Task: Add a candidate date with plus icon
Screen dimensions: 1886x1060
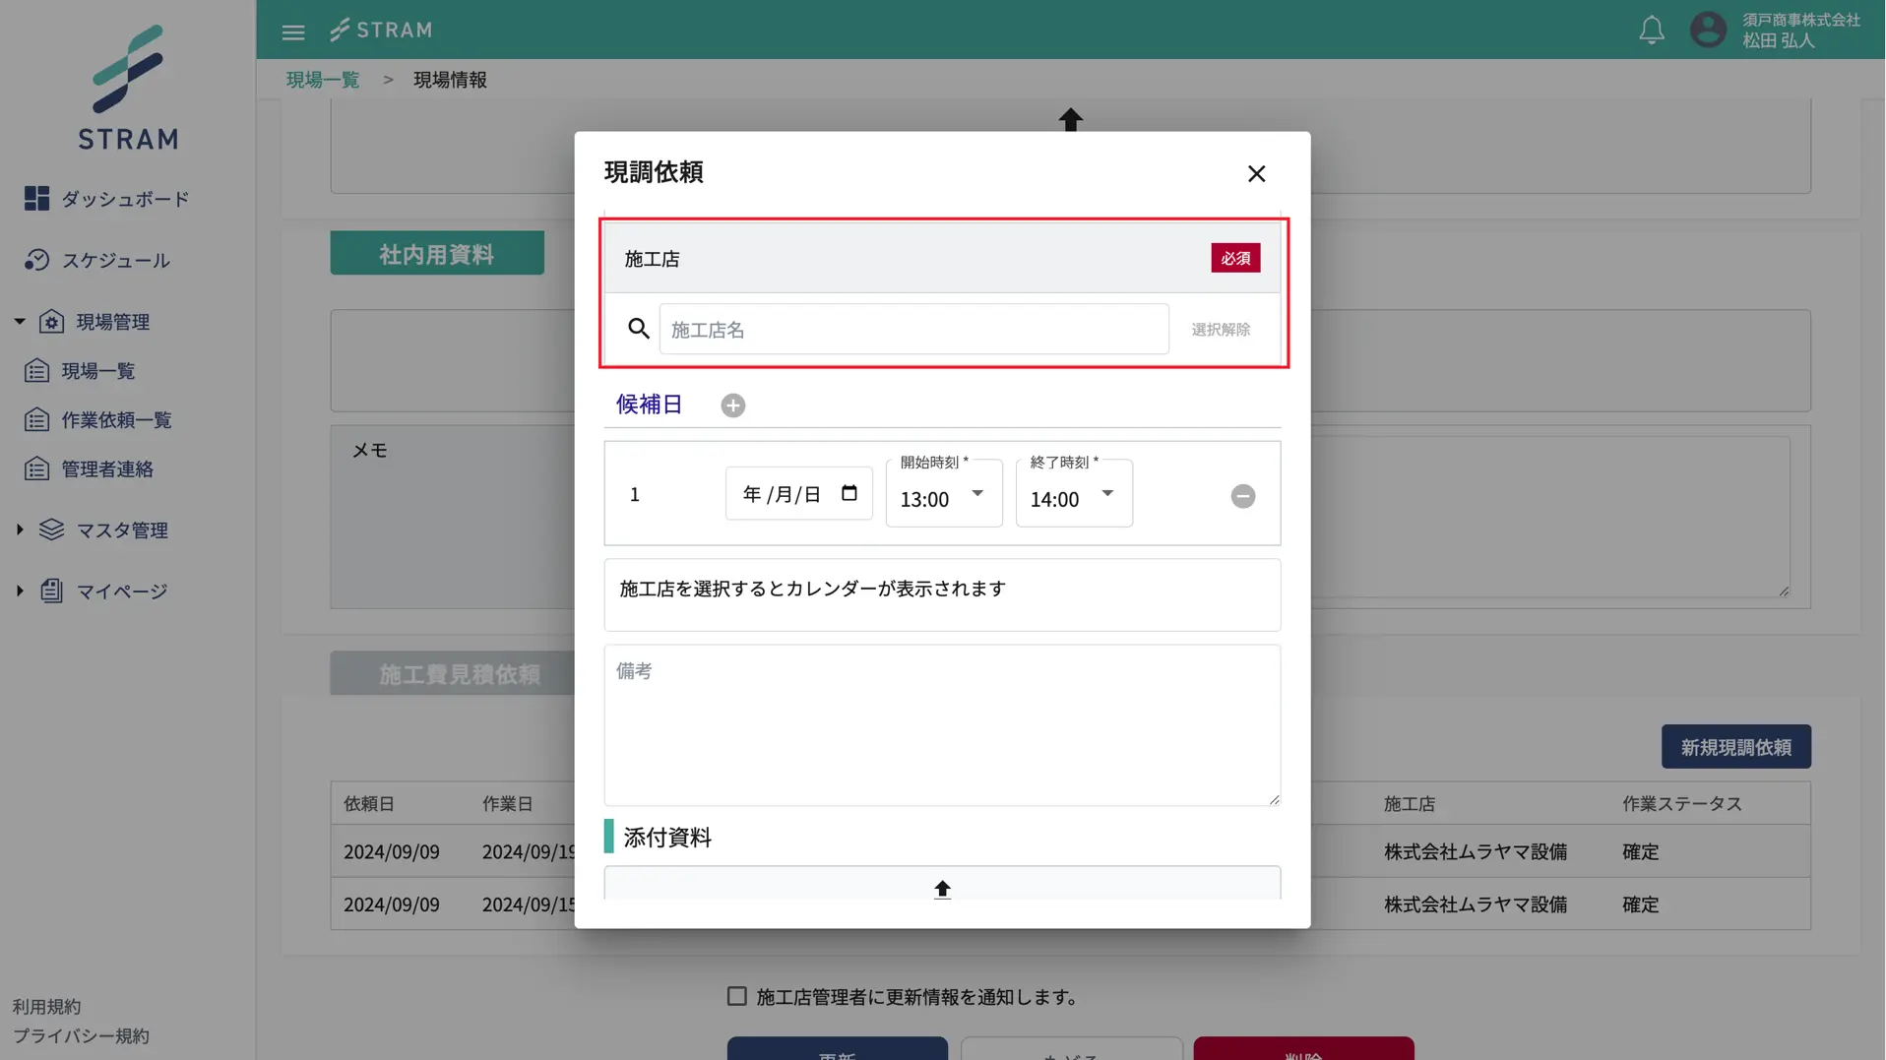Action: tap(732, 405)
